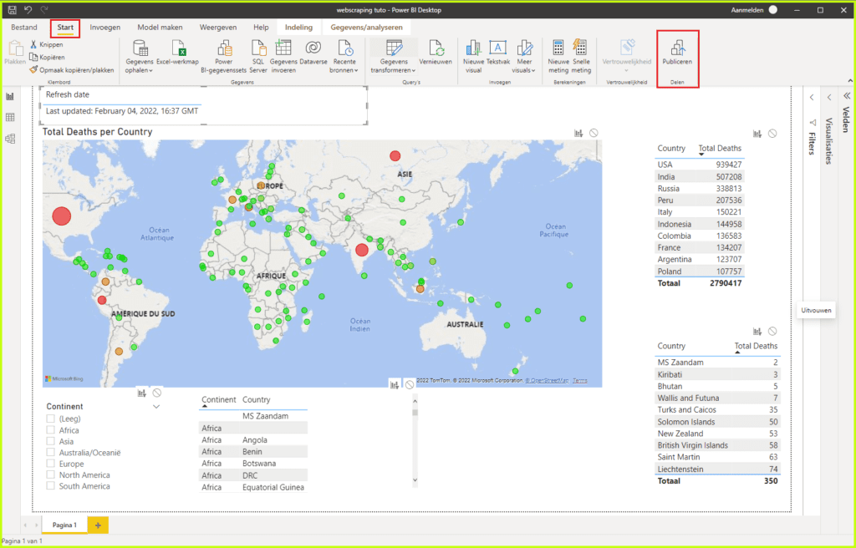Switch to the Model maken tab
Viewport: 856px width, 548px height.
pos(160,28)
